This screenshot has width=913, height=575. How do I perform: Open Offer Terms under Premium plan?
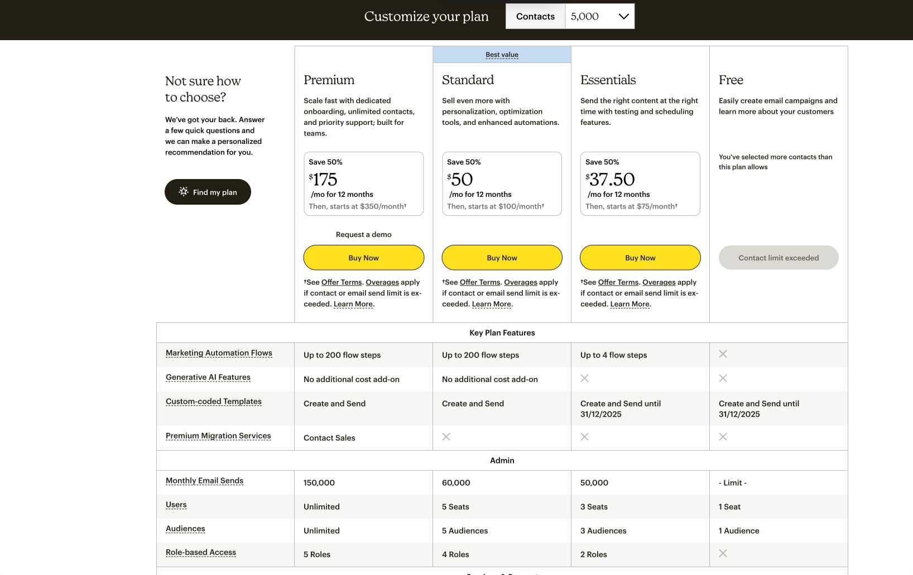click(342, 282)
